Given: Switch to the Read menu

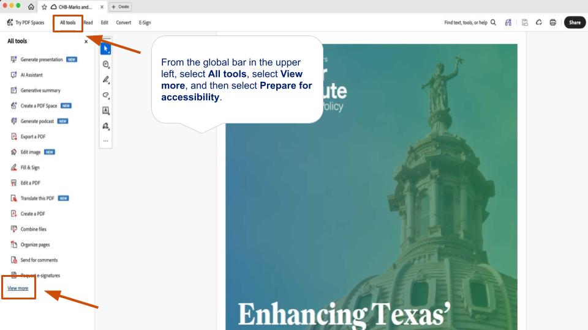Looking at the screenshot, I should click(x=88, y=23).
